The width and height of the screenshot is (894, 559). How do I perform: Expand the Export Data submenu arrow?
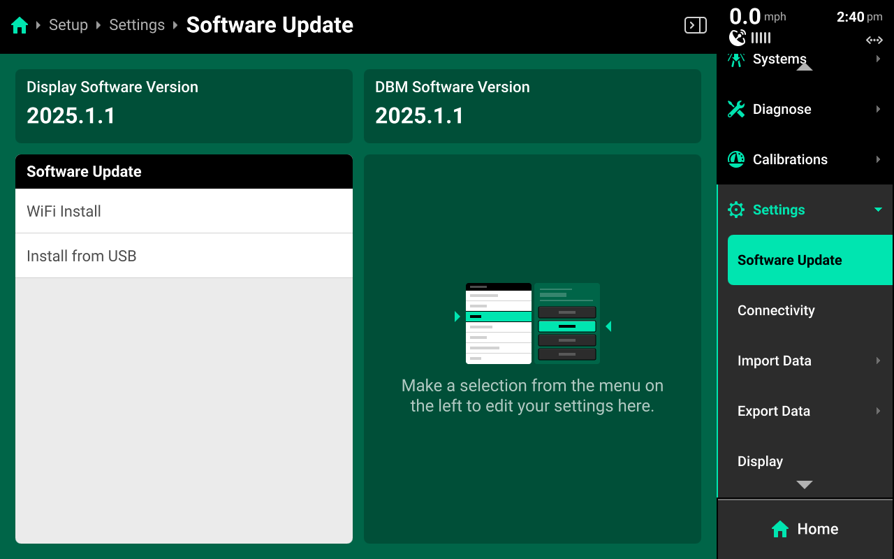(x=879, y=411)
